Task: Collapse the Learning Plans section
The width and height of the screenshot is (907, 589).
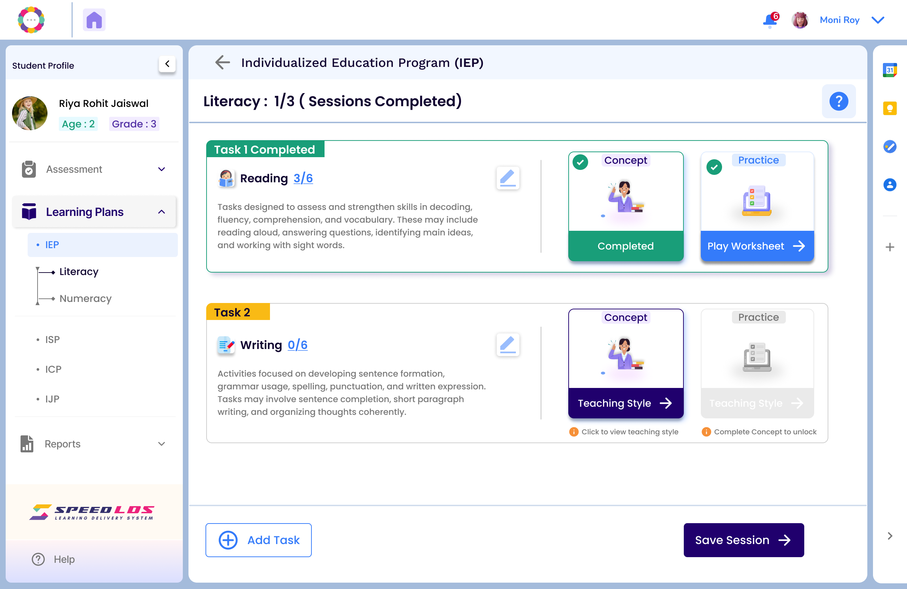Action: point(161,212)
